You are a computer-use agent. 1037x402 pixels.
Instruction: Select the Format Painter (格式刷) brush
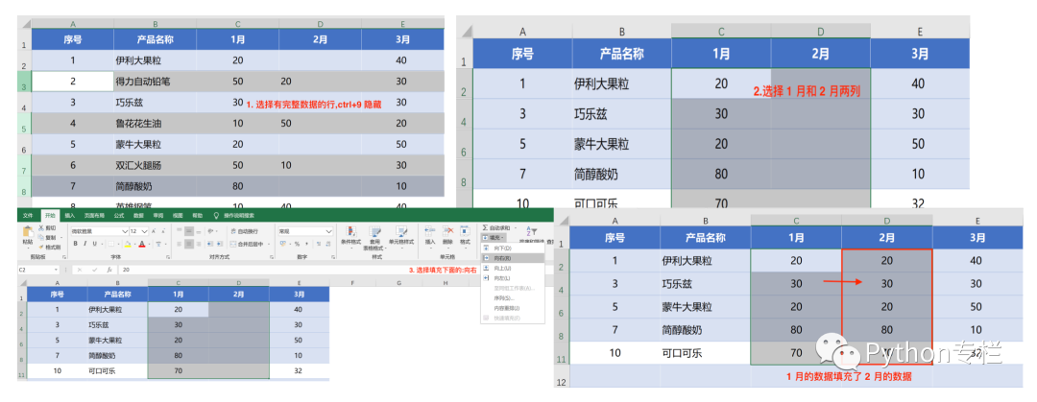tap(41, 248)
